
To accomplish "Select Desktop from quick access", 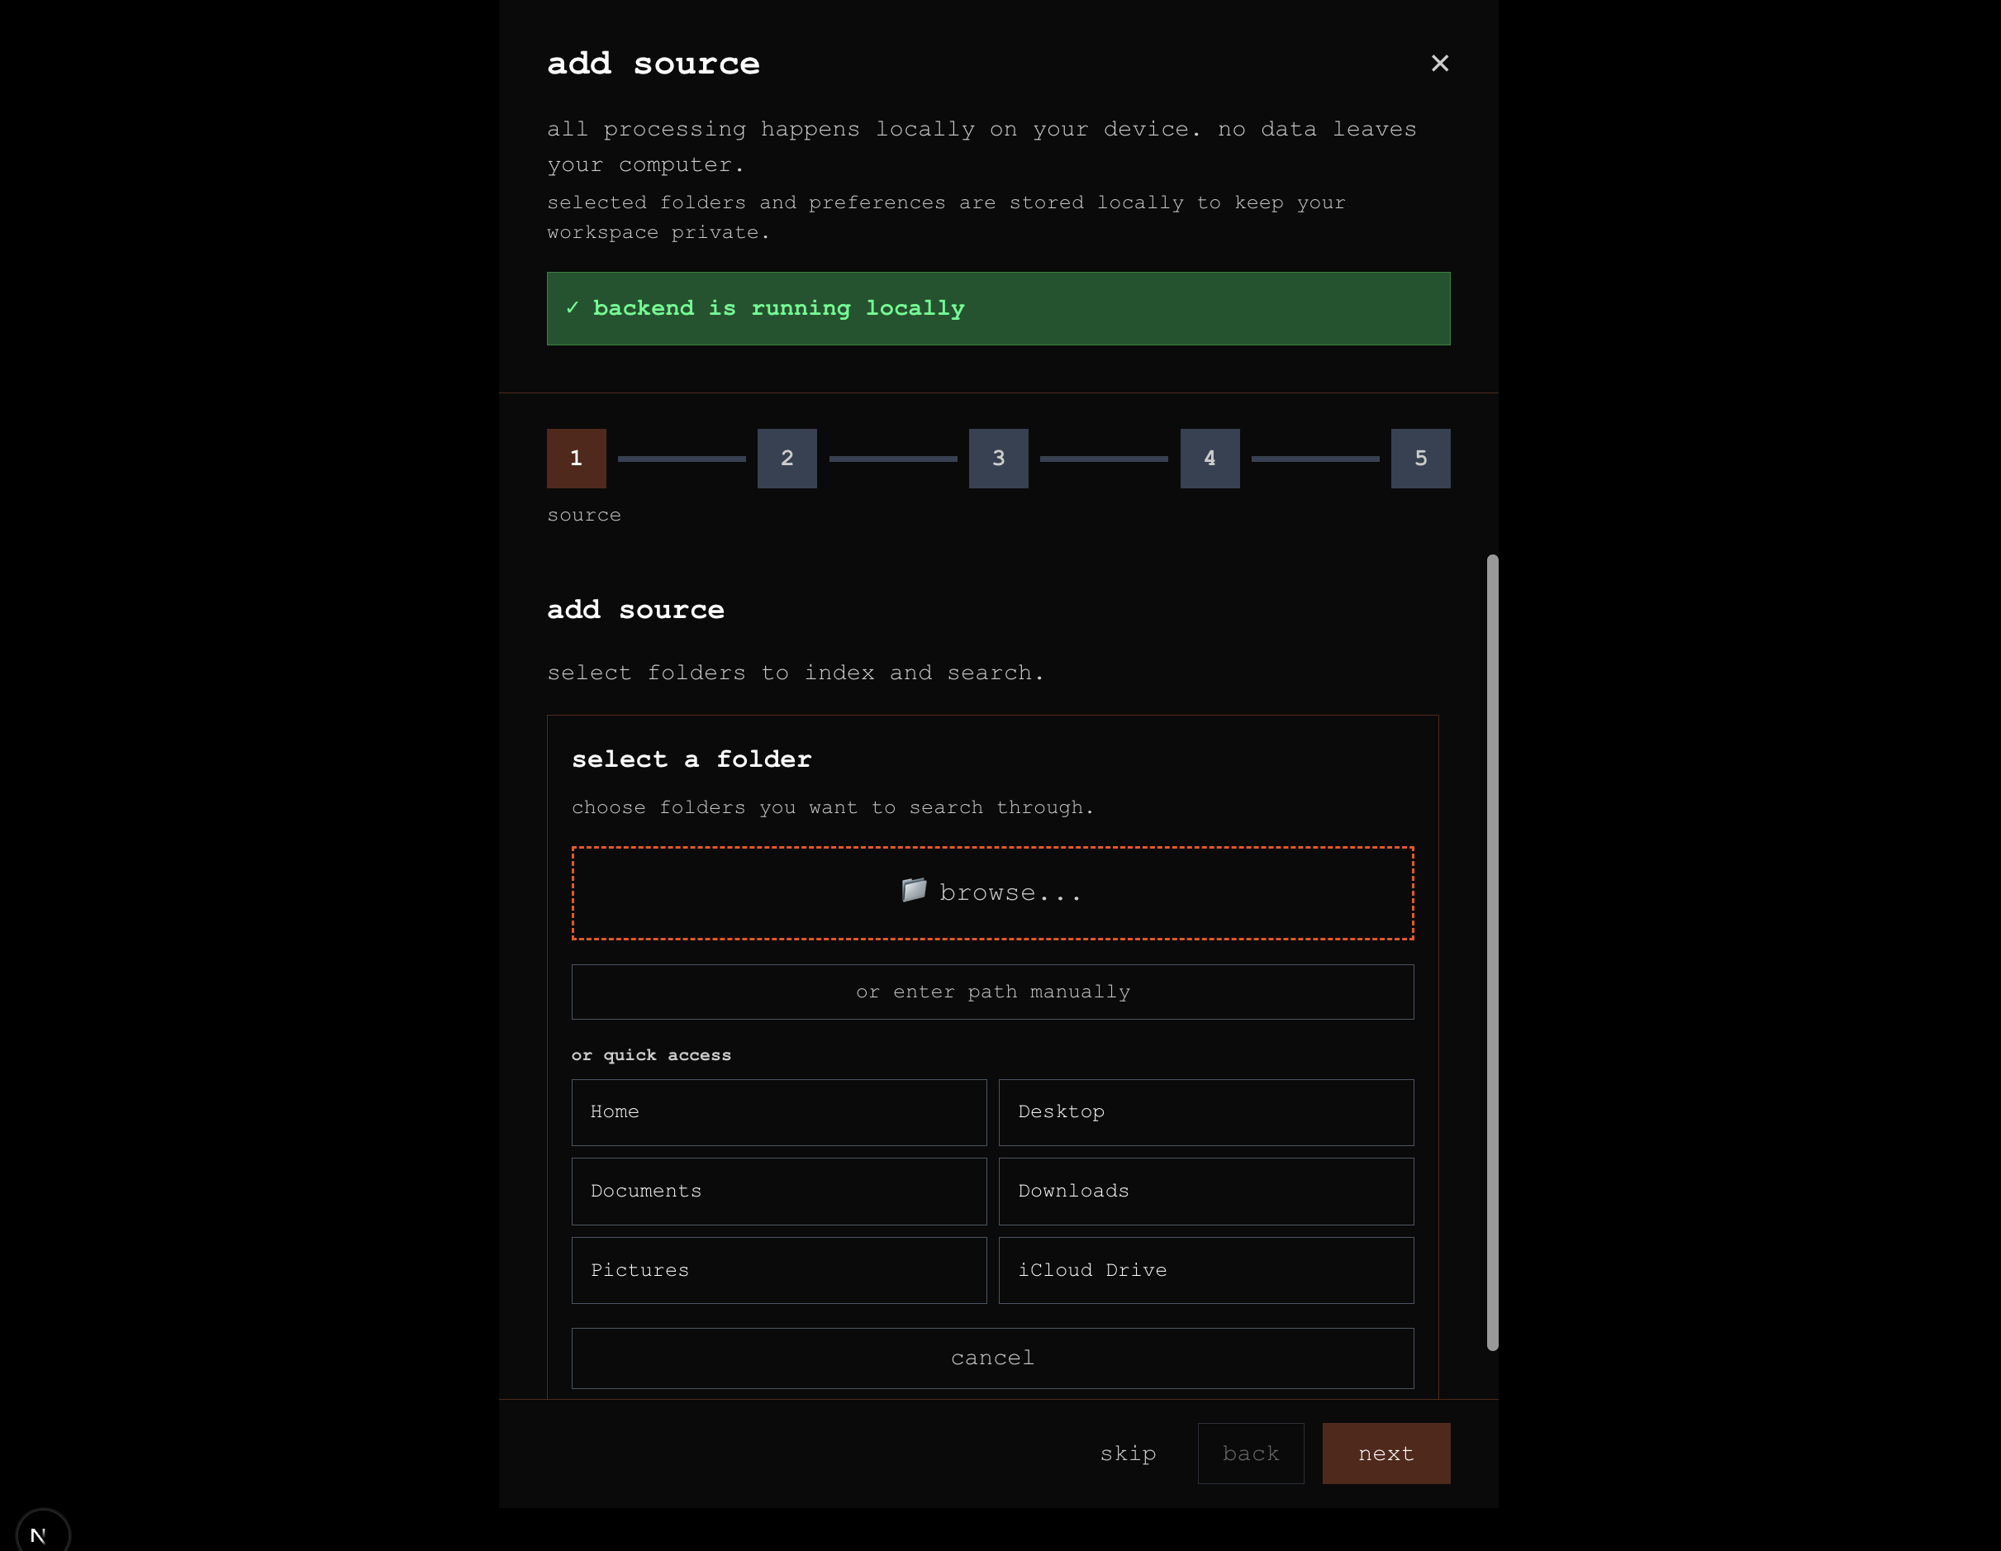I will click(1205, 1112).
